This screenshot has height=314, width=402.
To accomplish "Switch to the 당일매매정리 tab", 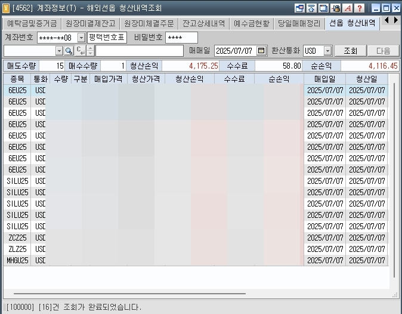I will [299, 24].
